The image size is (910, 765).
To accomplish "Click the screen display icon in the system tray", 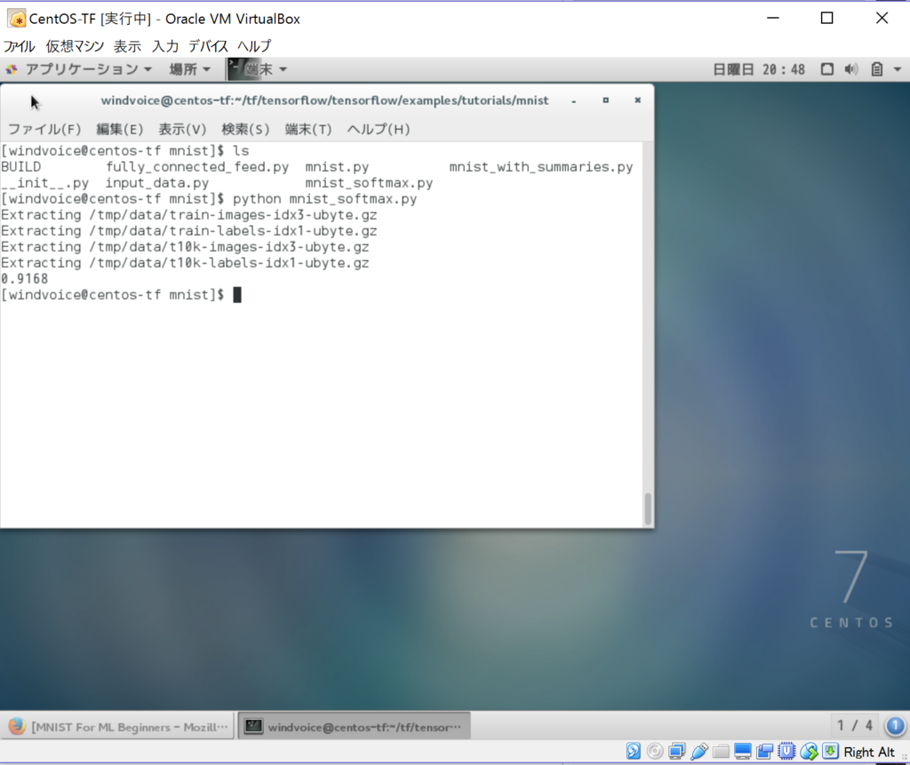I will coord(827,69).
